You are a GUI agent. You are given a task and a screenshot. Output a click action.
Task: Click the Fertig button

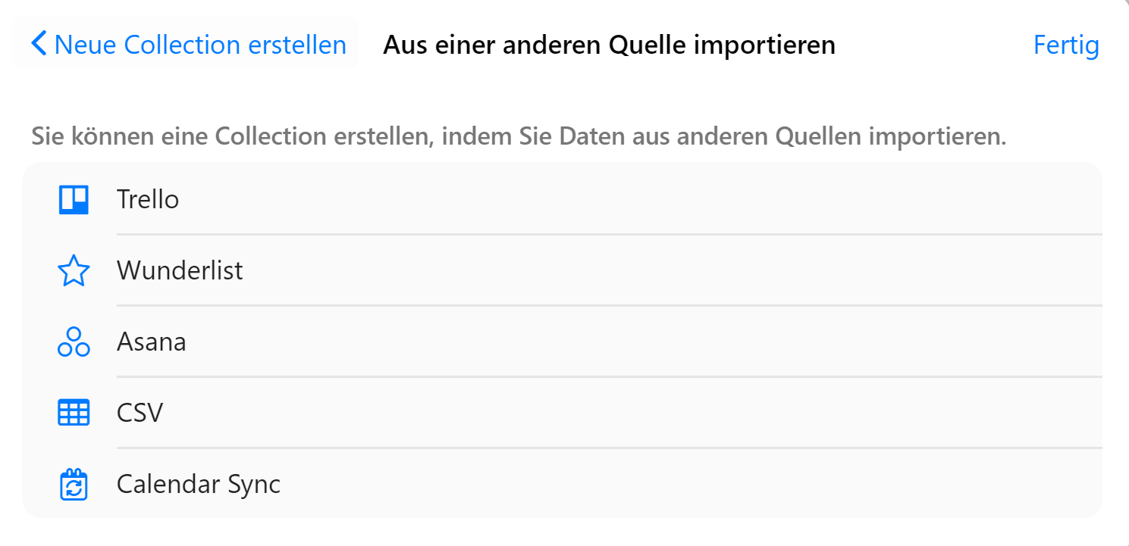click(1066, 45)
